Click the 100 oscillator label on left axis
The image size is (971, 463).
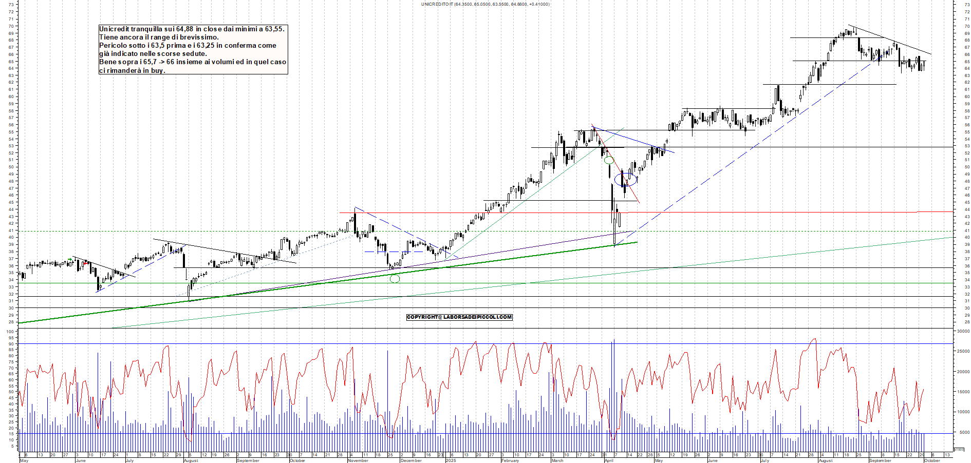pos(10,332)
